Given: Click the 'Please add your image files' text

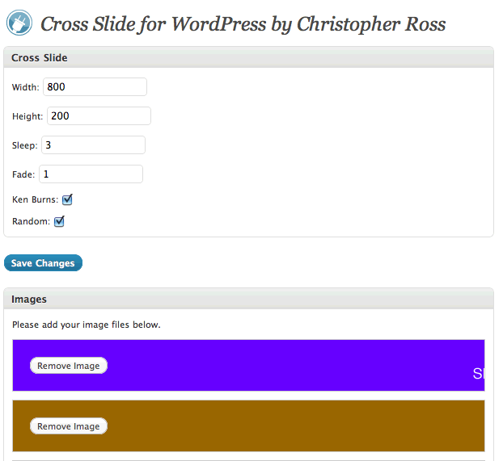Looking at the screenshot, I should [x=87, y=325].
